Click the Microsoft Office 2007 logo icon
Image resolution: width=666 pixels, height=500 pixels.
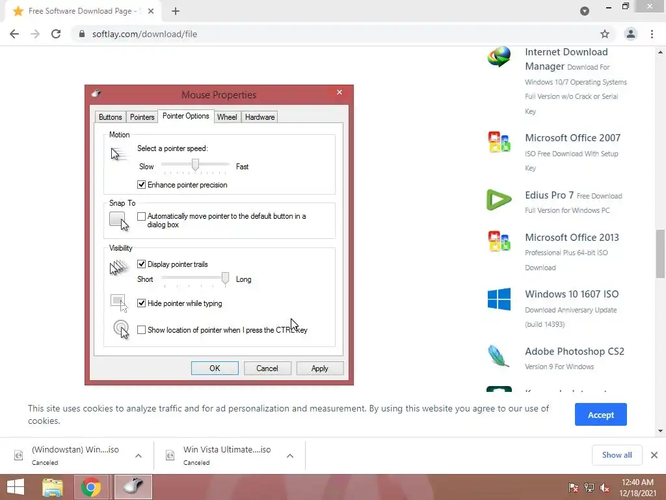coord(499,142)
